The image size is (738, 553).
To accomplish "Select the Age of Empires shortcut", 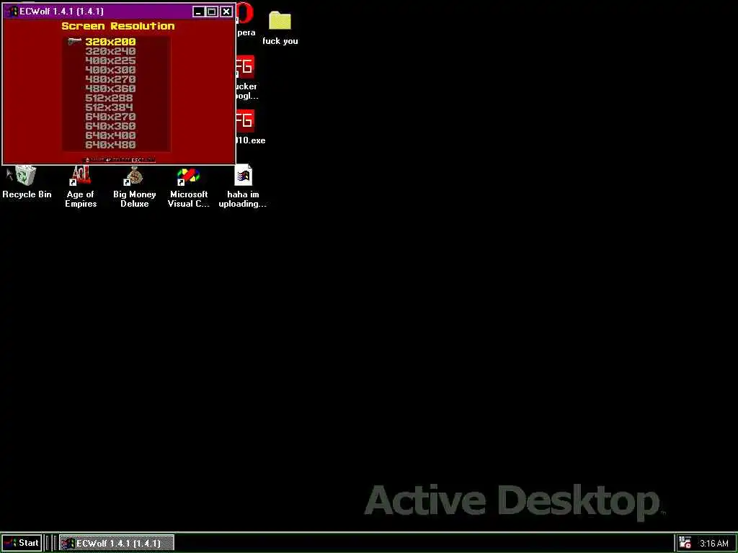I will point(81,187).
